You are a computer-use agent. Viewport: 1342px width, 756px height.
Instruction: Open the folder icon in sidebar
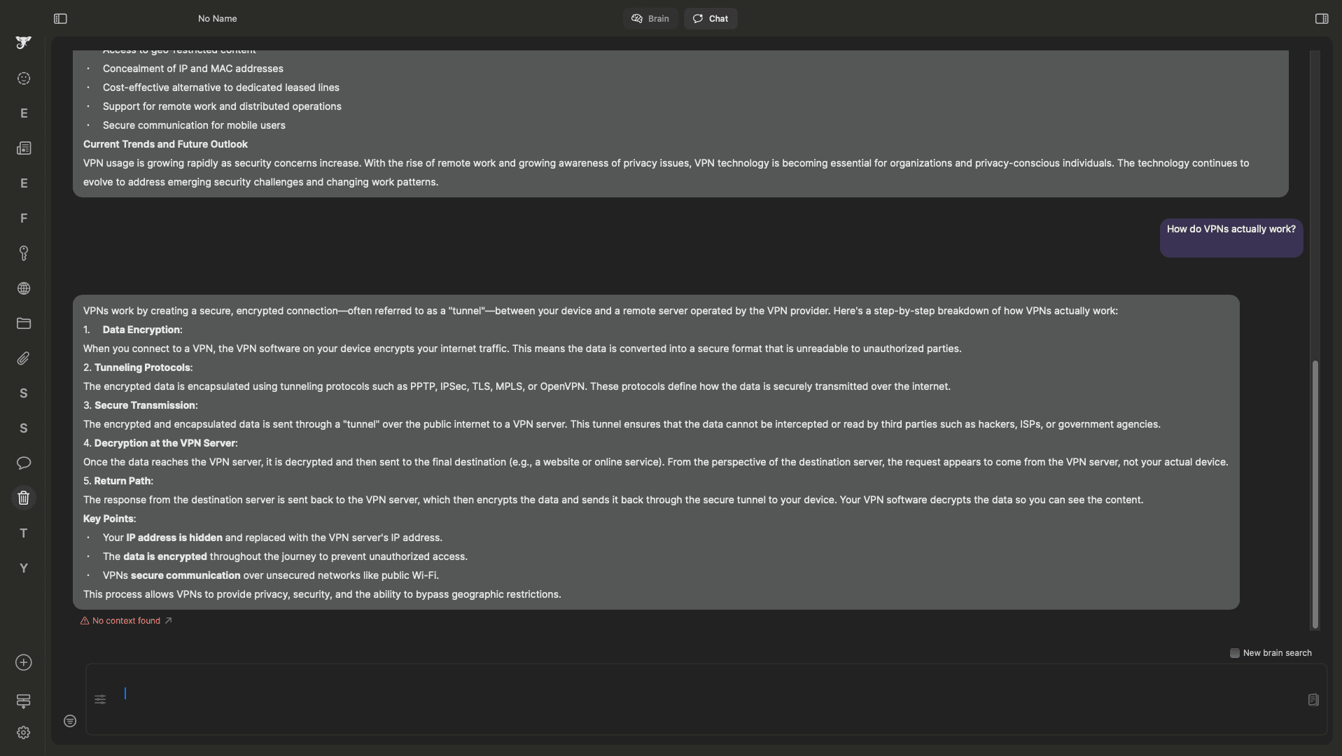(x=24, y=323)
